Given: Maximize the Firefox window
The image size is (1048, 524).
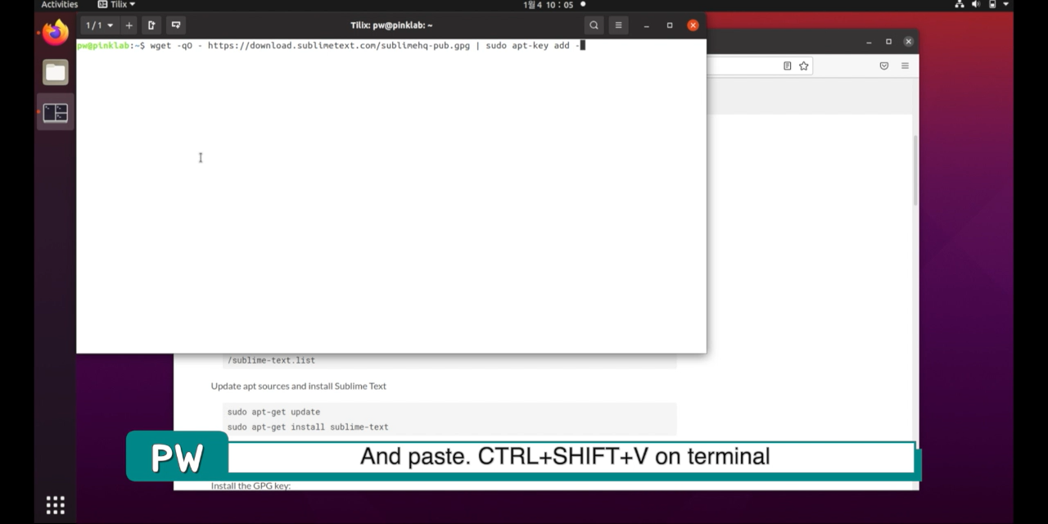Looking at the screenshot, I should (888, 42).
